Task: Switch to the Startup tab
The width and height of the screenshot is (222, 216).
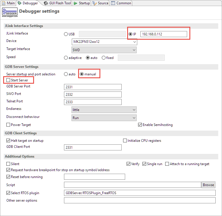Action: (x=82, y=3)
